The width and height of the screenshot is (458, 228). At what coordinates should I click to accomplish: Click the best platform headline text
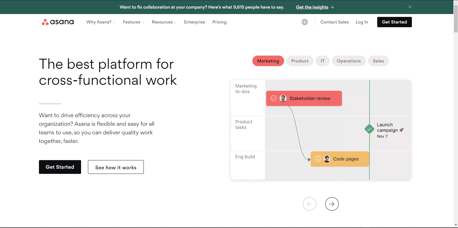pyautogui.click(x=108, y=72)
